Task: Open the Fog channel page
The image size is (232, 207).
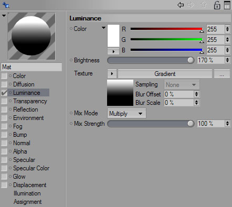Action: (x=18, y=126)
